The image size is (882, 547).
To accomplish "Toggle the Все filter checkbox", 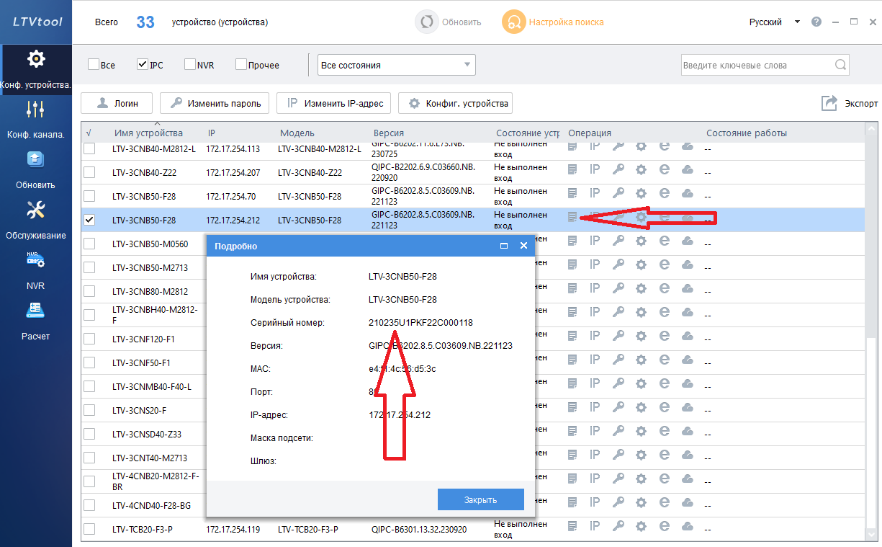I will (x=94, y=64).
